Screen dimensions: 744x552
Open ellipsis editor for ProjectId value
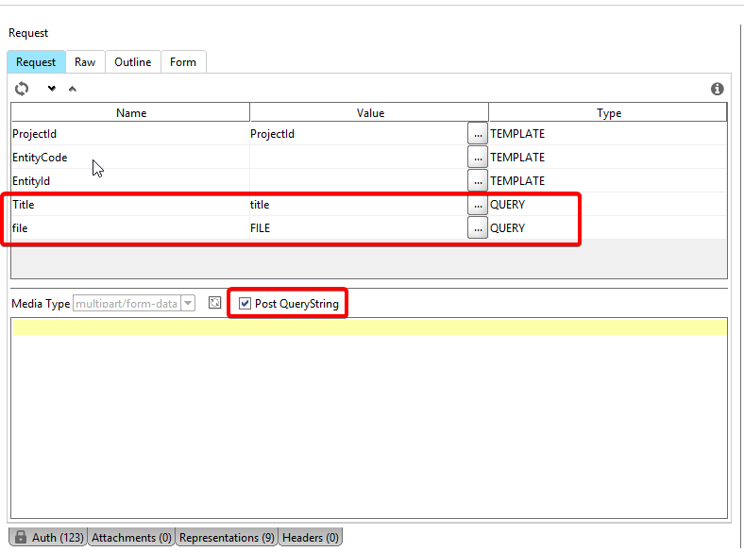tap(478, 134)
